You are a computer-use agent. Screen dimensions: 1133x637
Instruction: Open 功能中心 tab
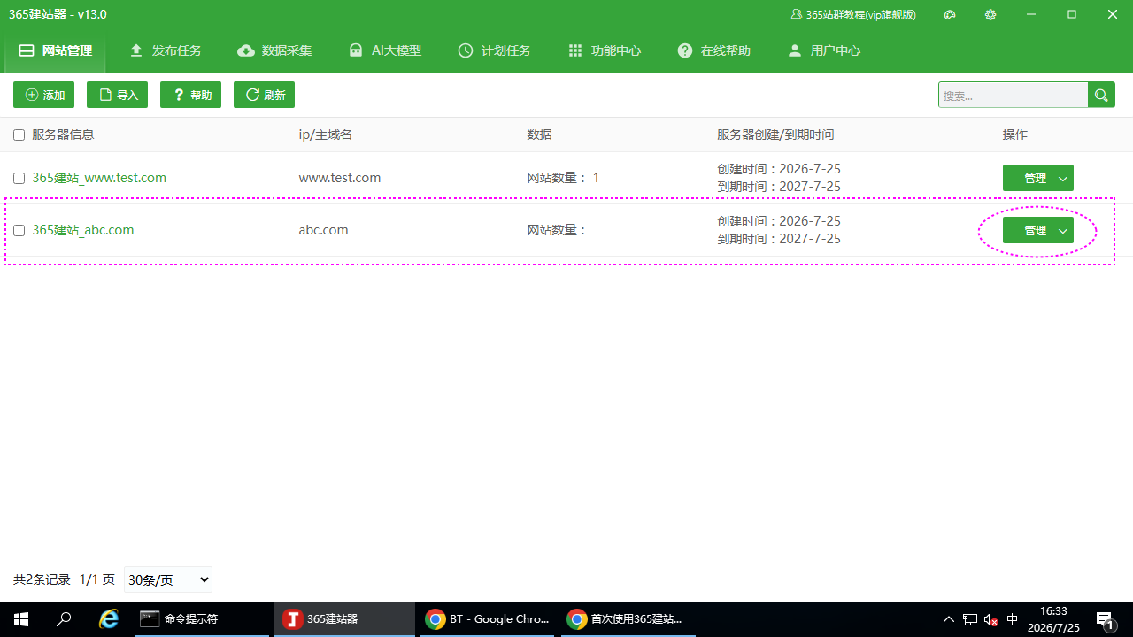[605, 50]
